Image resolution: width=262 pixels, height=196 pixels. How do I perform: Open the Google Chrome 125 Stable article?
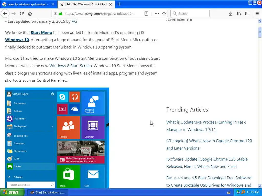[207, 163]
